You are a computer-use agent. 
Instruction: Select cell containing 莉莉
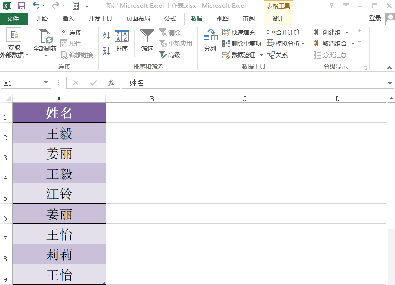coord(59,254)
